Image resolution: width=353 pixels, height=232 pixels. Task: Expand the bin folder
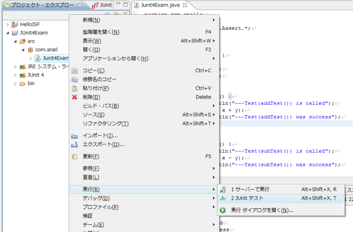(15, 84)
